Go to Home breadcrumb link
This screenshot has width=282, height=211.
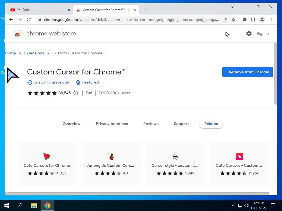coord(10,53)
